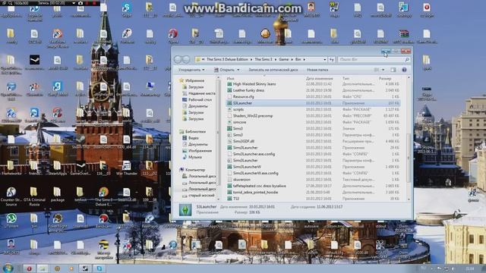The width and height of the screenshot is (486, 273).
Task: Click the Skype icon on the taskbar
Action: coord(99,268)
